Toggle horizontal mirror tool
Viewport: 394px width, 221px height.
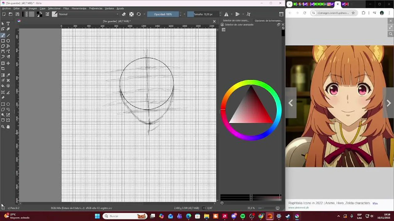pos(226,14)
